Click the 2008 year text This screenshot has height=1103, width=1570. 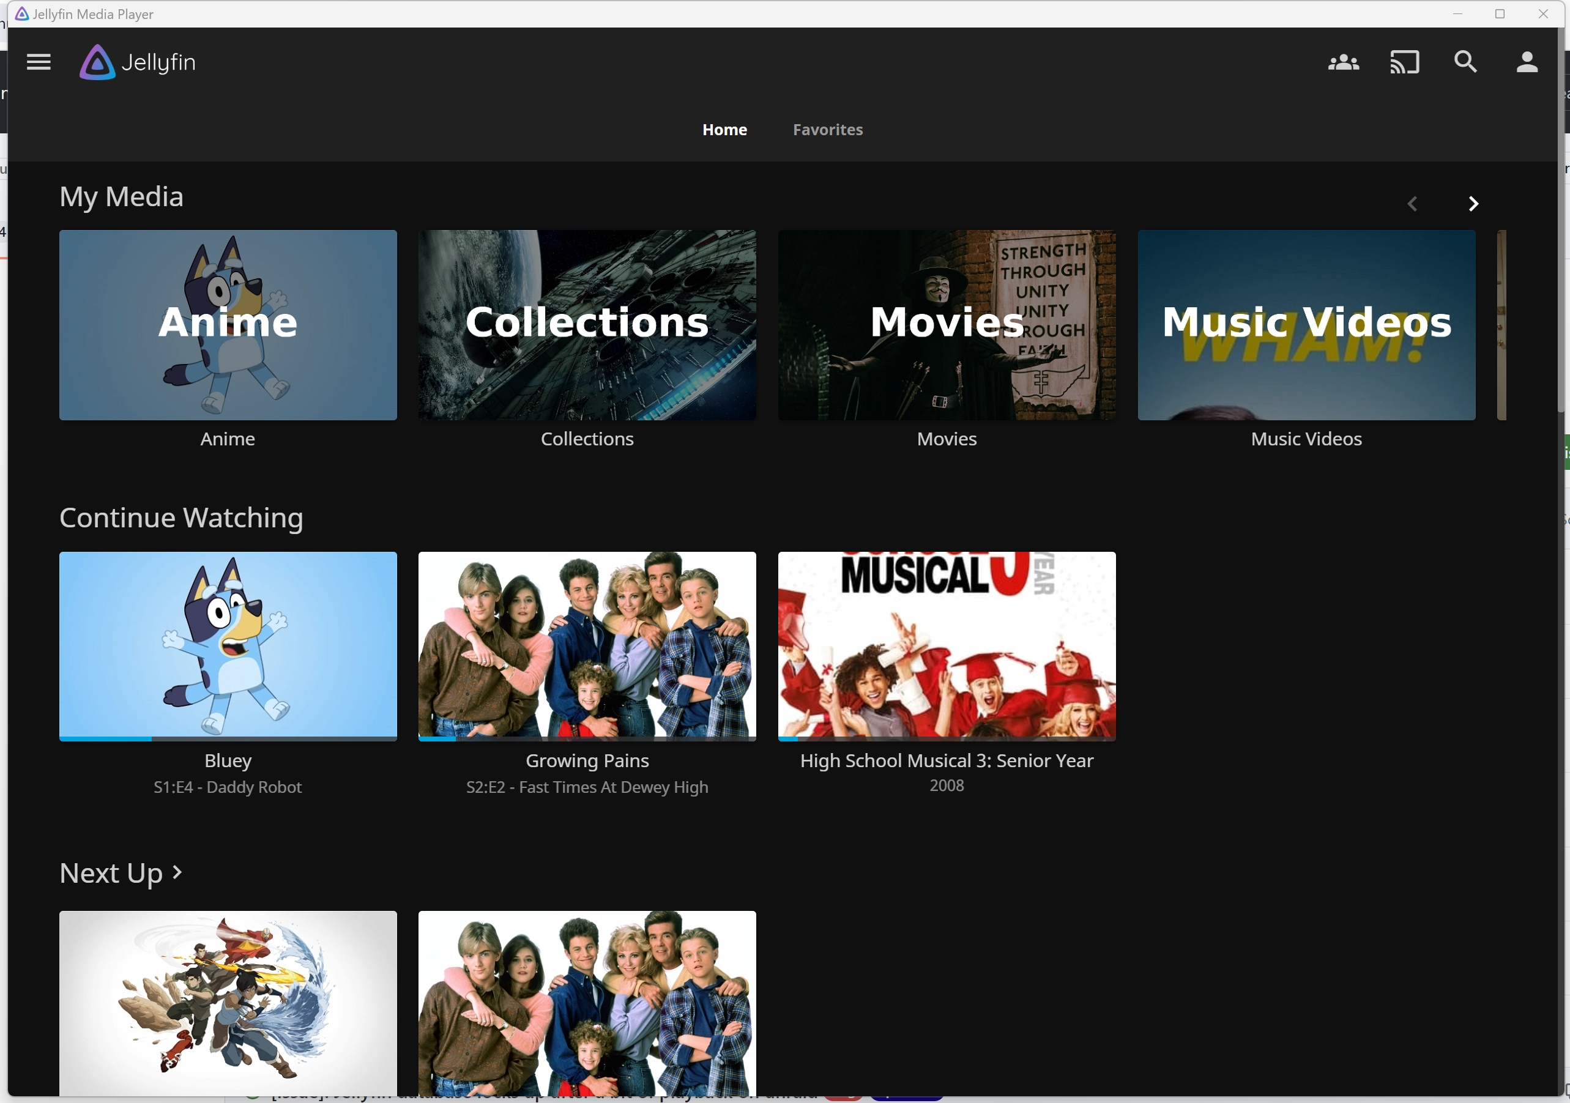pos(947,785)
